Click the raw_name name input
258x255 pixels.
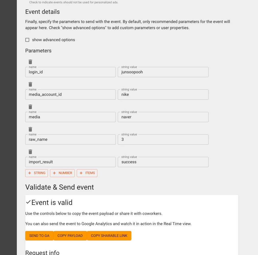(70, 140)
